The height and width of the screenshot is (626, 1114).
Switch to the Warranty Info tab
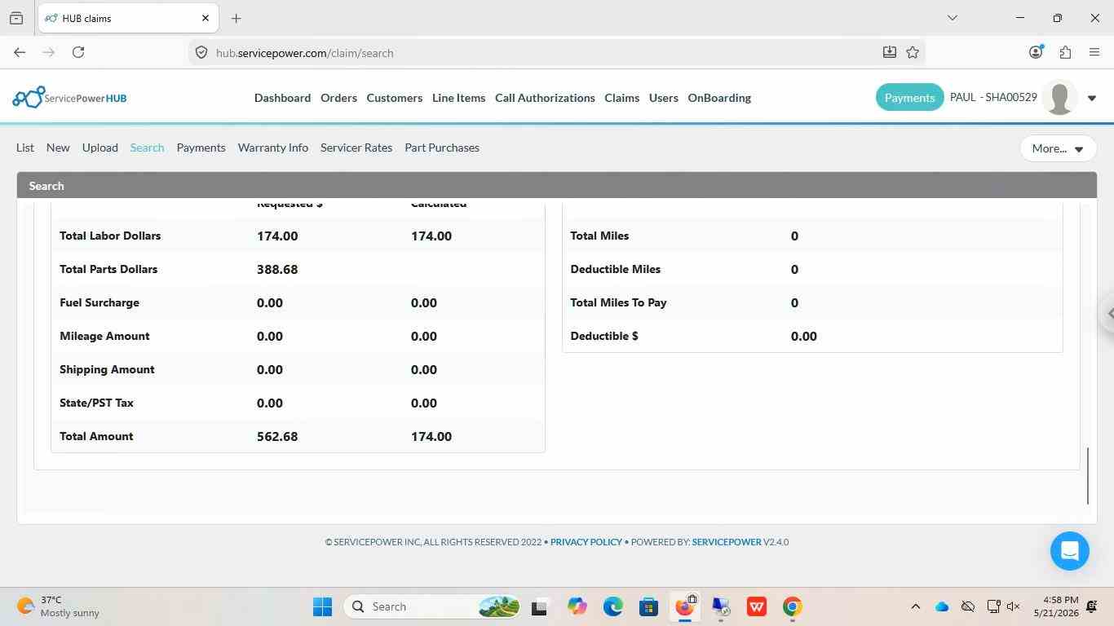tap(273, 148)
